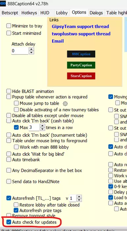Go to the Lobby tab
This screenshot has width=127, height=231.
[x=62, y=13]
